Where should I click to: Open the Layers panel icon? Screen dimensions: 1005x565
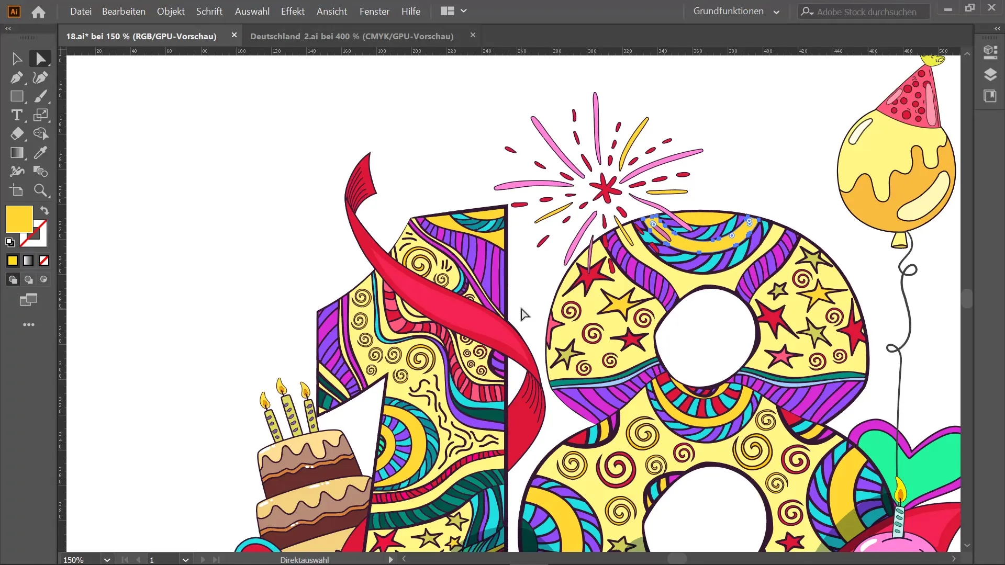990,75
